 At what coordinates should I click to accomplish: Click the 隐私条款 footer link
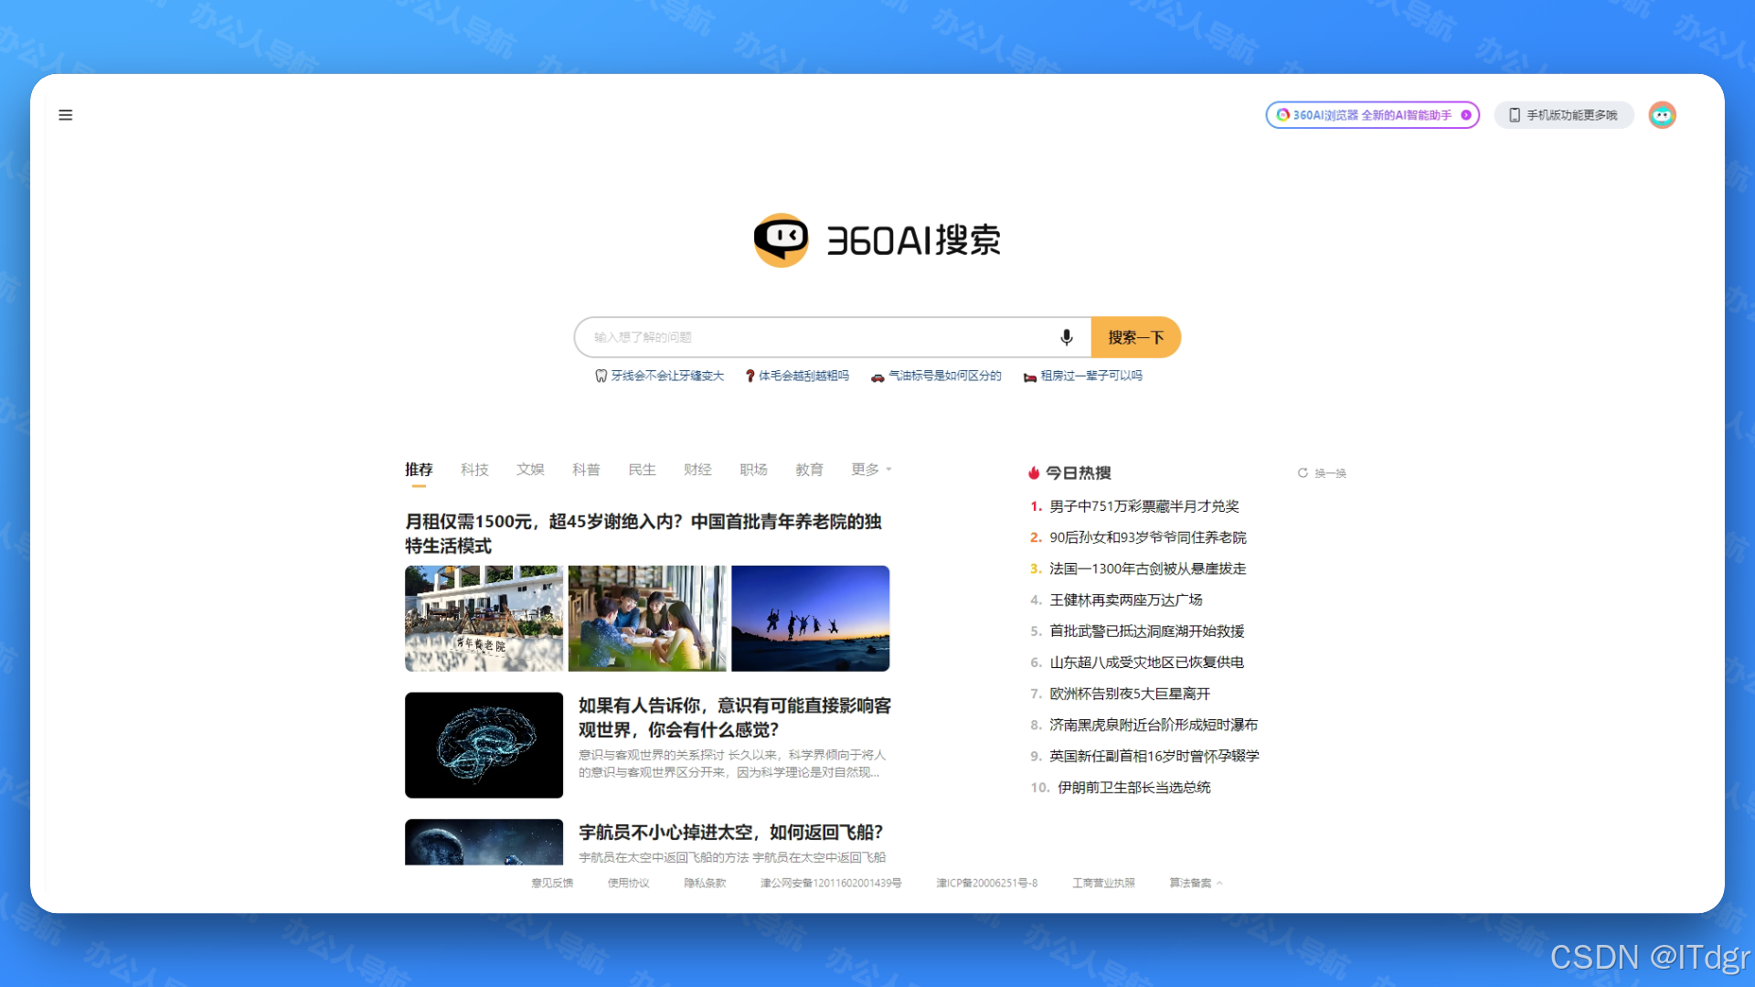pos(705,883)
